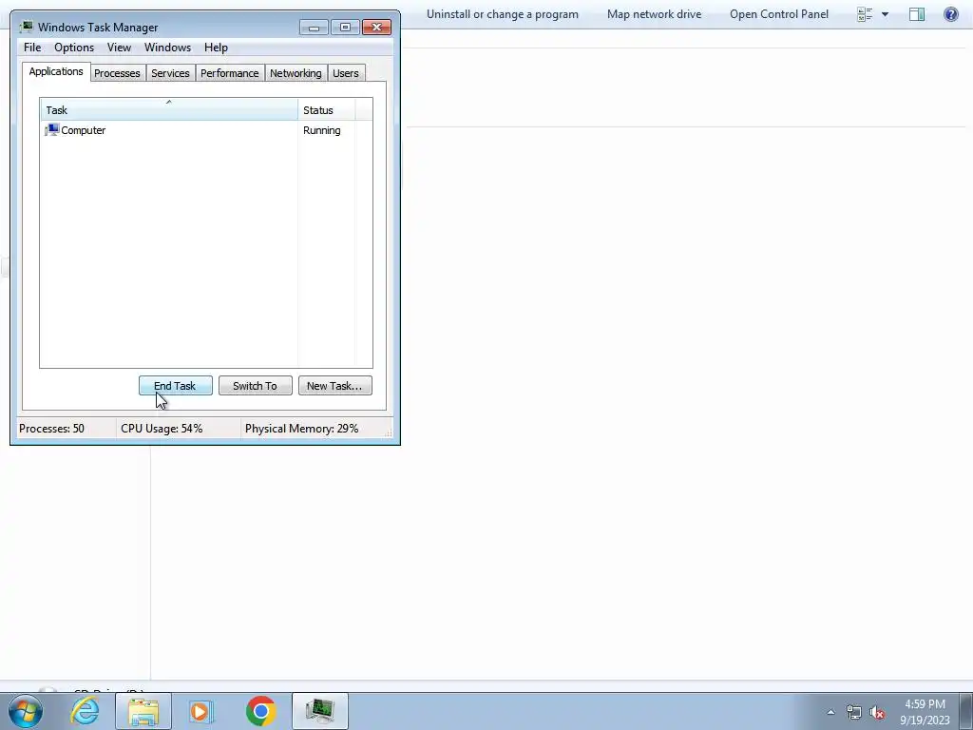Click the taskbar clock showing 4:59 PM
Viewport: 973px width, 730px height.
(925, 712)
